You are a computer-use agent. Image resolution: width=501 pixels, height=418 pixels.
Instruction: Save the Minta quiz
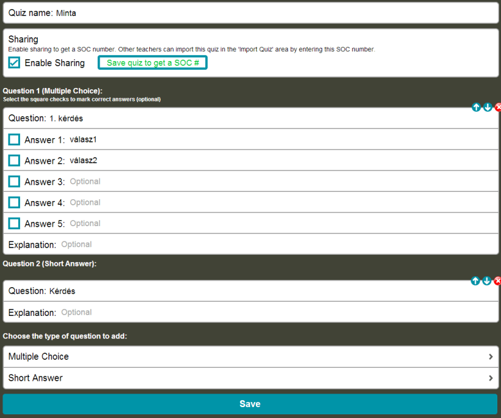250,404
